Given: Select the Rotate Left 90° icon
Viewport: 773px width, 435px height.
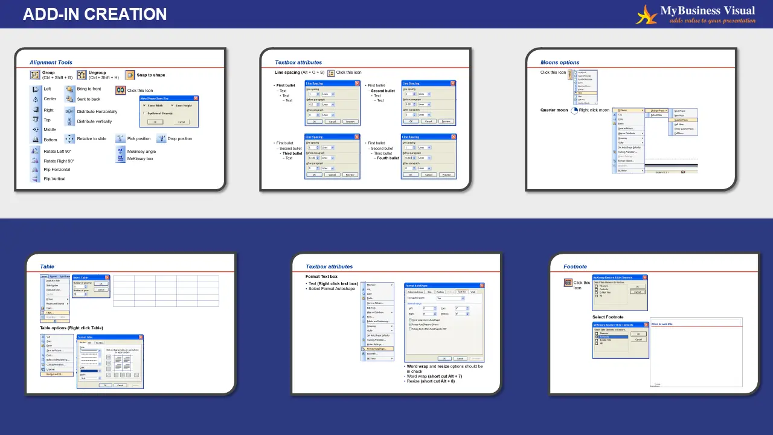Looking at the screenshot, I should pyautogui.click(x=35, y=151).
